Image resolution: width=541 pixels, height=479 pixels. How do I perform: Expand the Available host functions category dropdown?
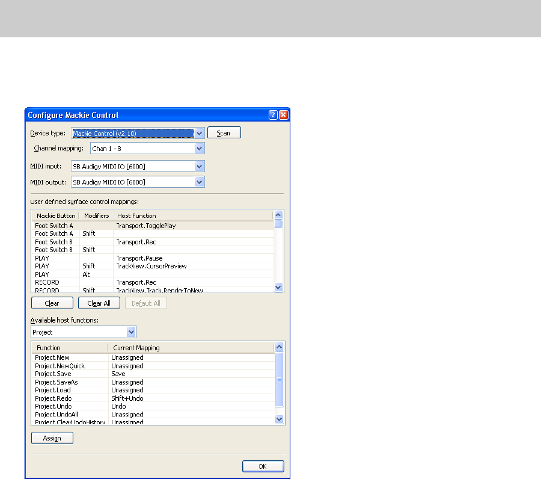[x=131, y=332]
